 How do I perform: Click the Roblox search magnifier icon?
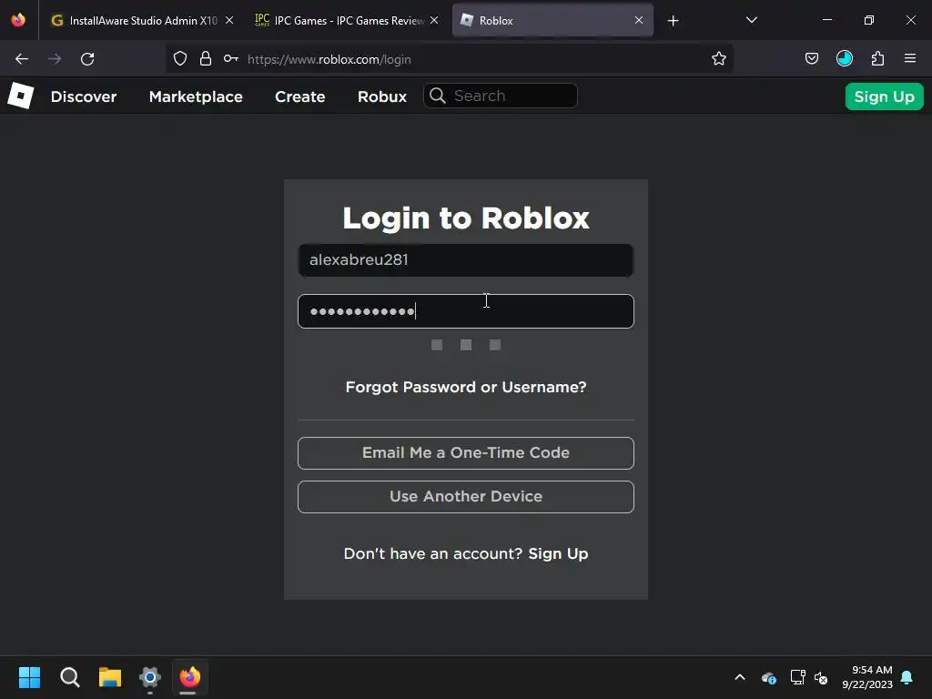(438, 96)
